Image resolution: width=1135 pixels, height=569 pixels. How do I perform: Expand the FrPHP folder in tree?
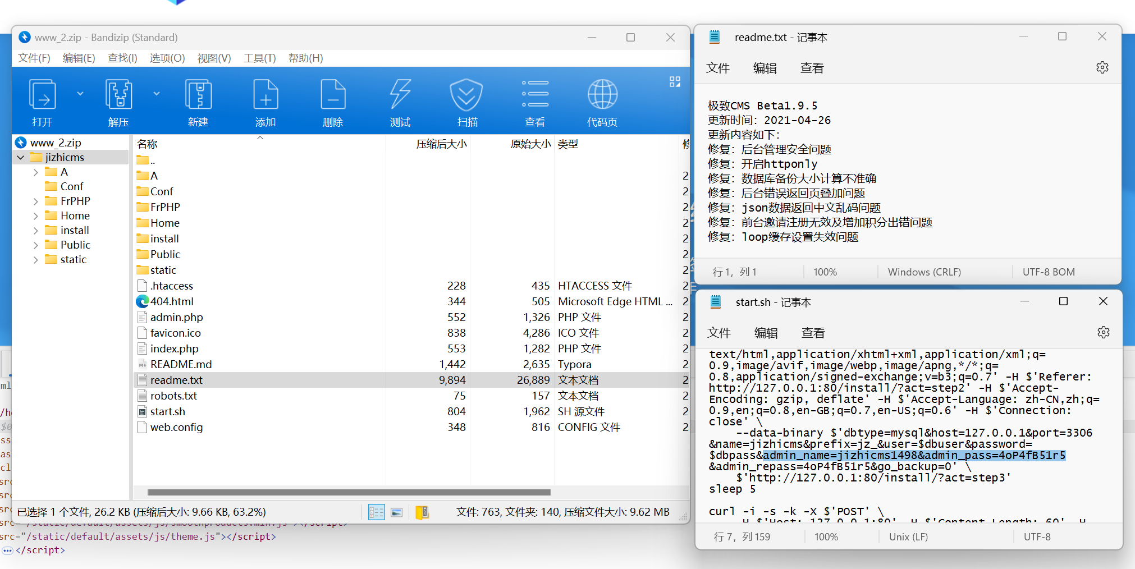(x=36, y=201)
